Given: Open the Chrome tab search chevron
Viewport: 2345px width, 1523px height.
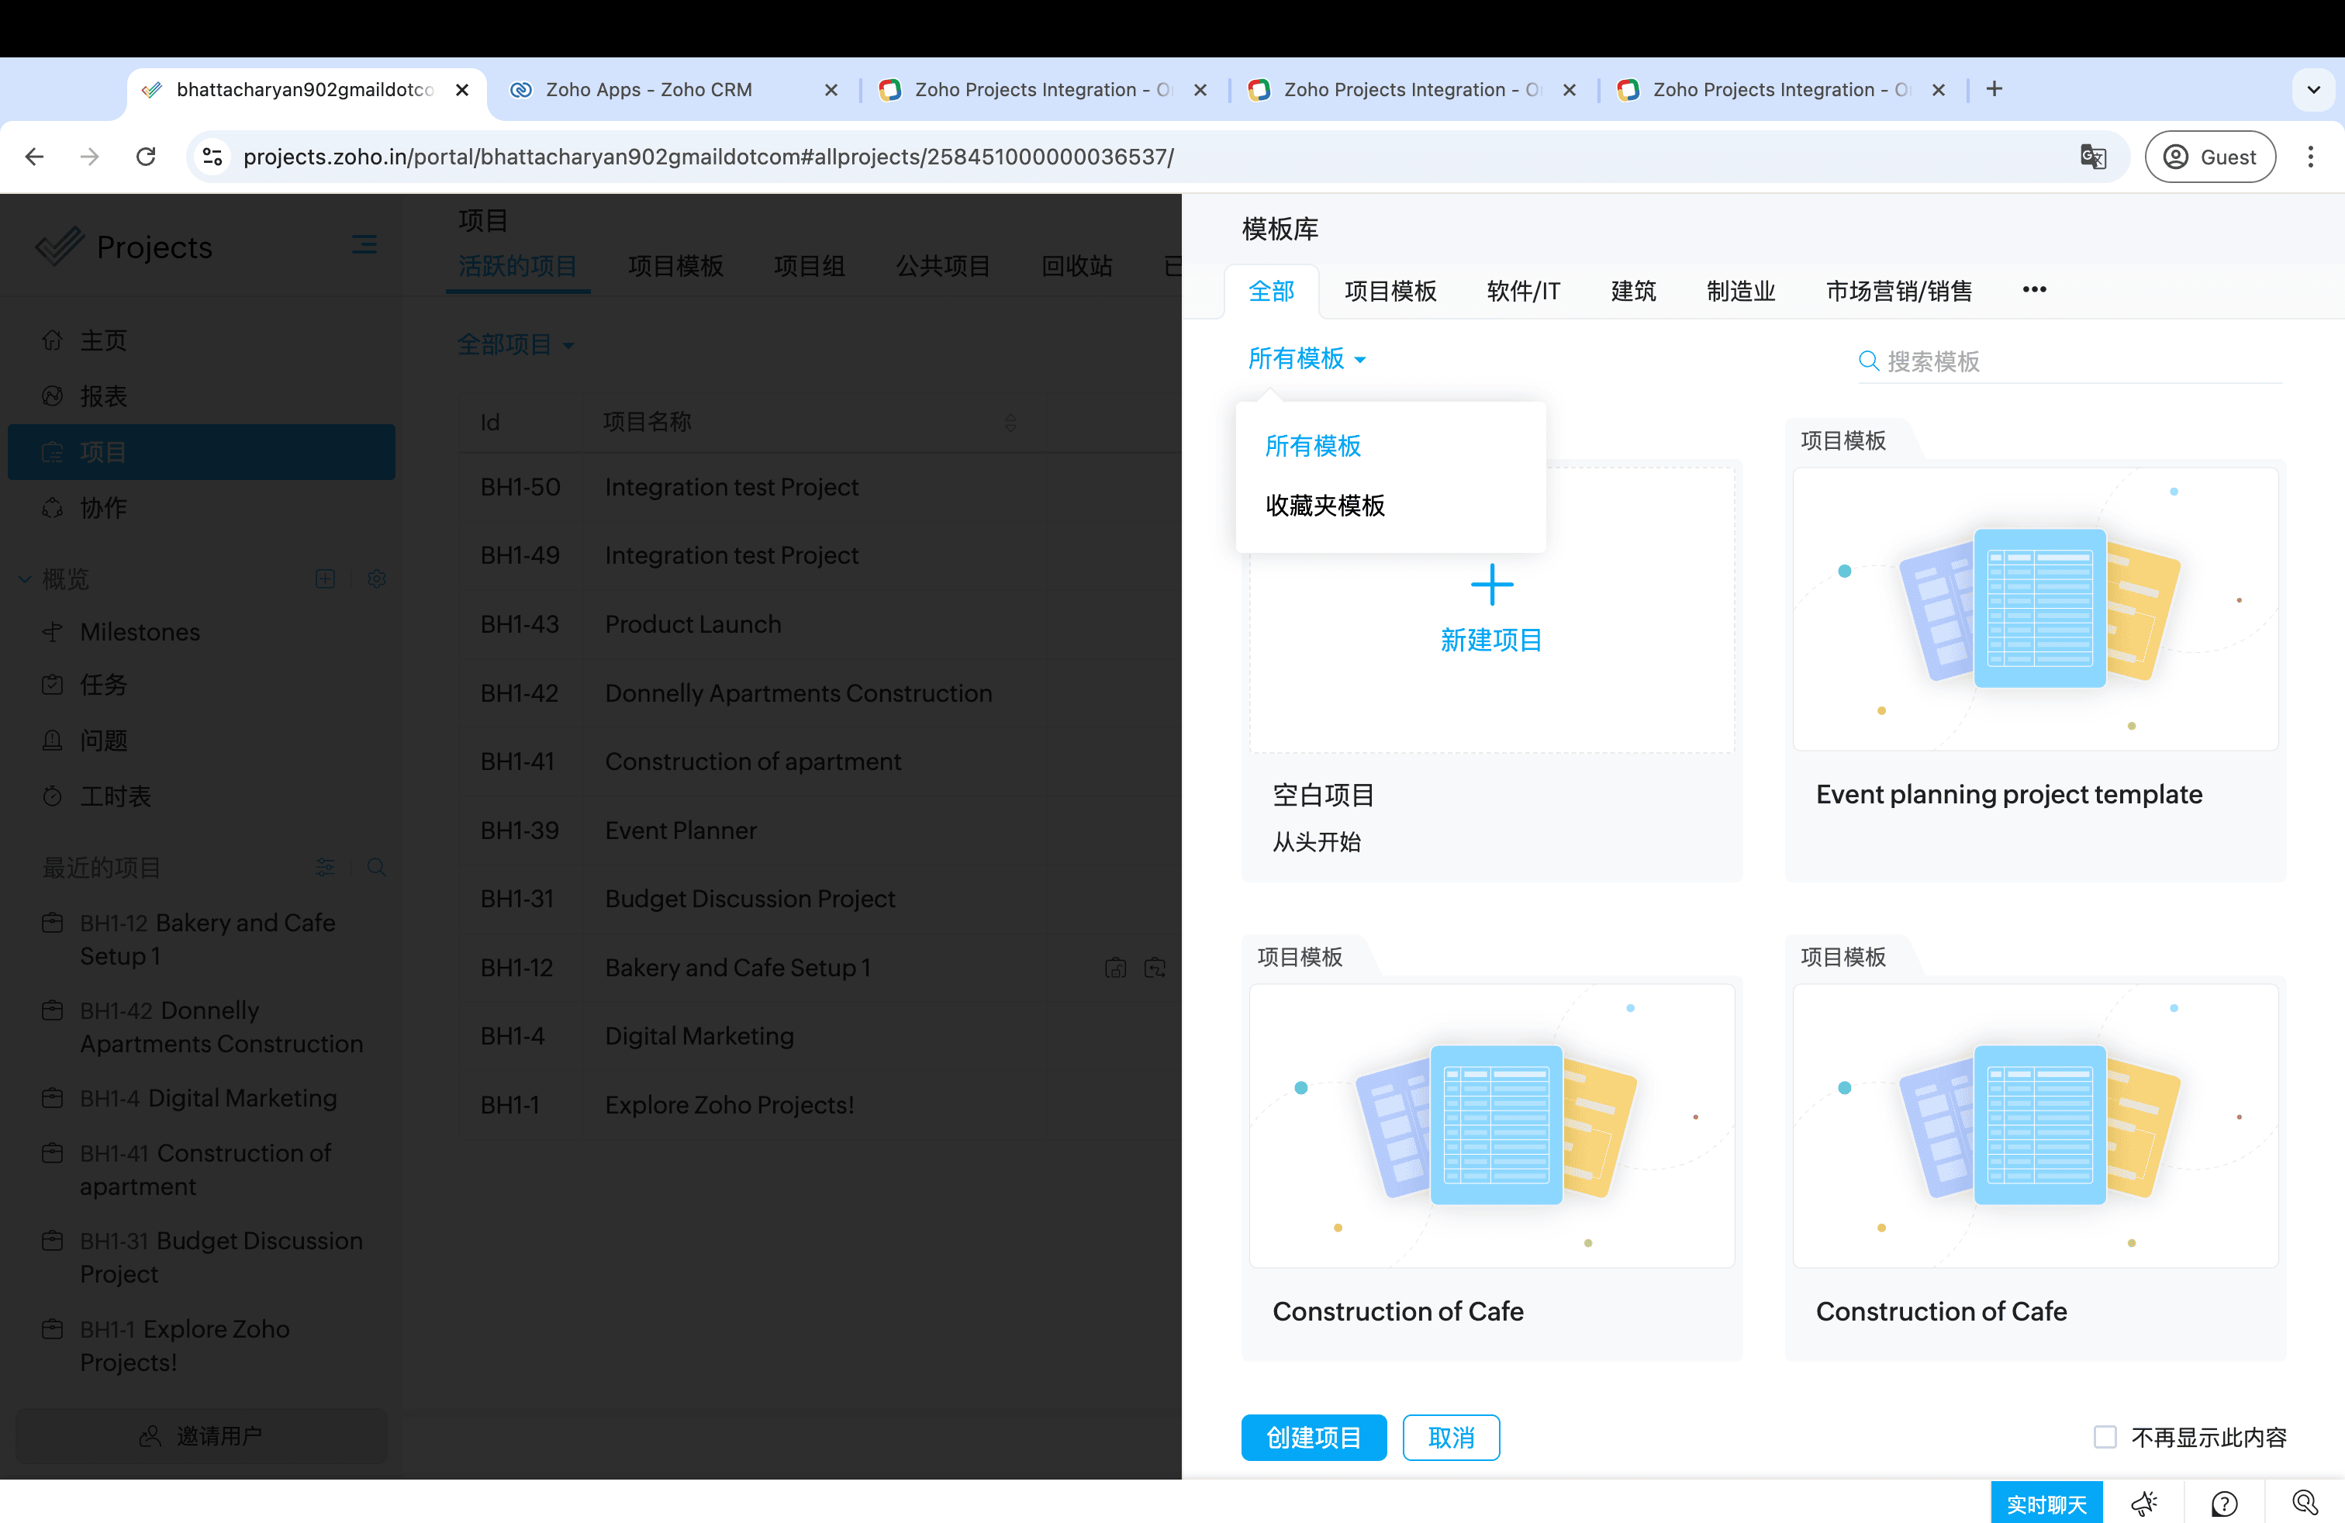Looking at the screenshot, I should click(2313, 90).
